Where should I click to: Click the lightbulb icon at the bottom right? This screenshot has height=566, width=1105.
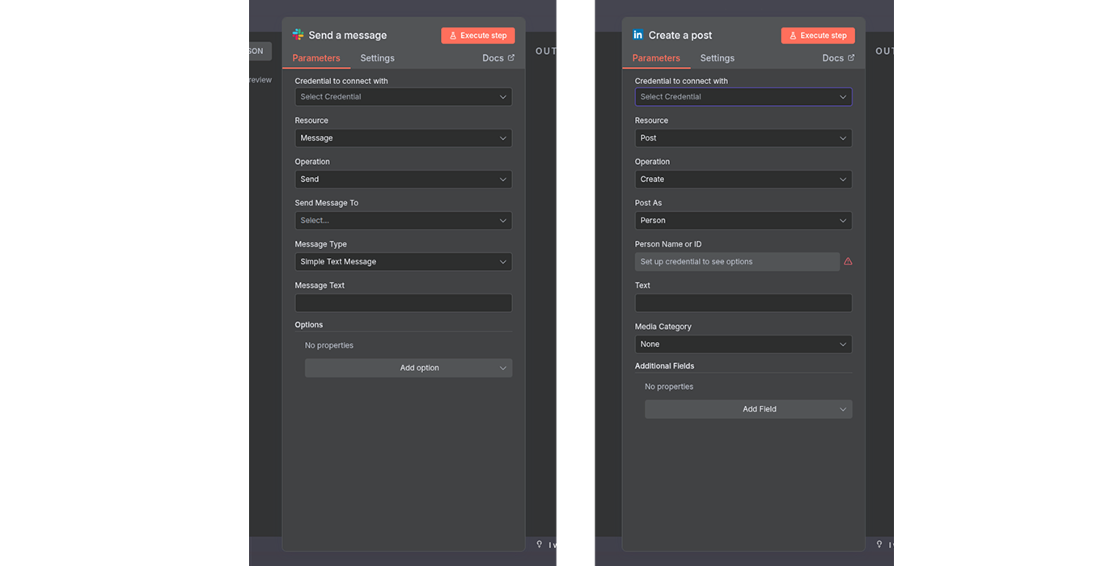point(879,544)
